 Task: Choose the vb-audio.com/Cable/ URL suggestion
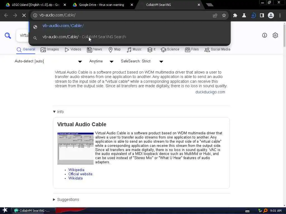(130, 26)
